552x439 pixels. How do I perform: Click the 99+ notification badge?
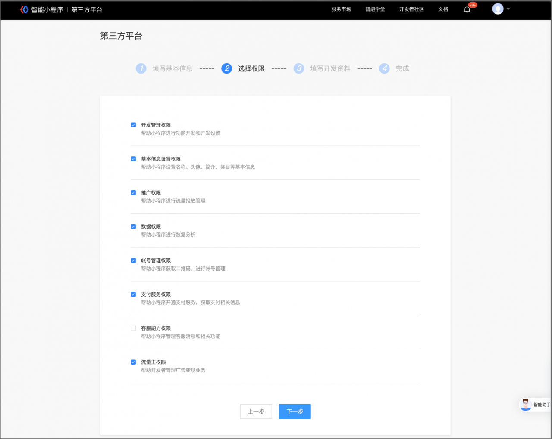click(473, 5)
